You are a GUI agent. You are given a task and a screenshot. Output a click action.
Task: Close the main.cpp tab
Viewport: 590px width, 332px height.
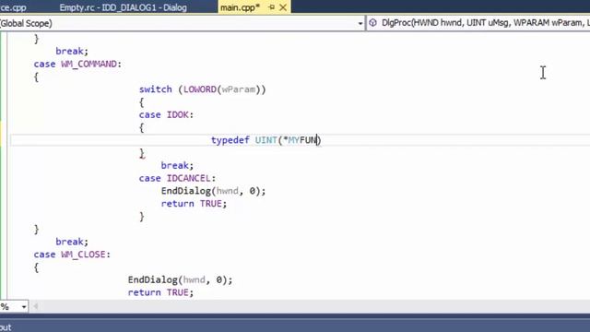(x=283, y=7)
